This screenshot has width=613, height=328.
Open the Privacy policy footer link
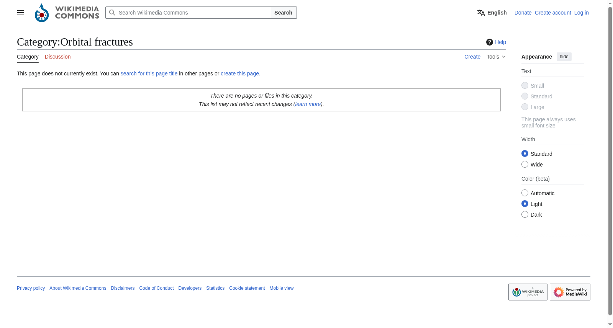[31, 288]
